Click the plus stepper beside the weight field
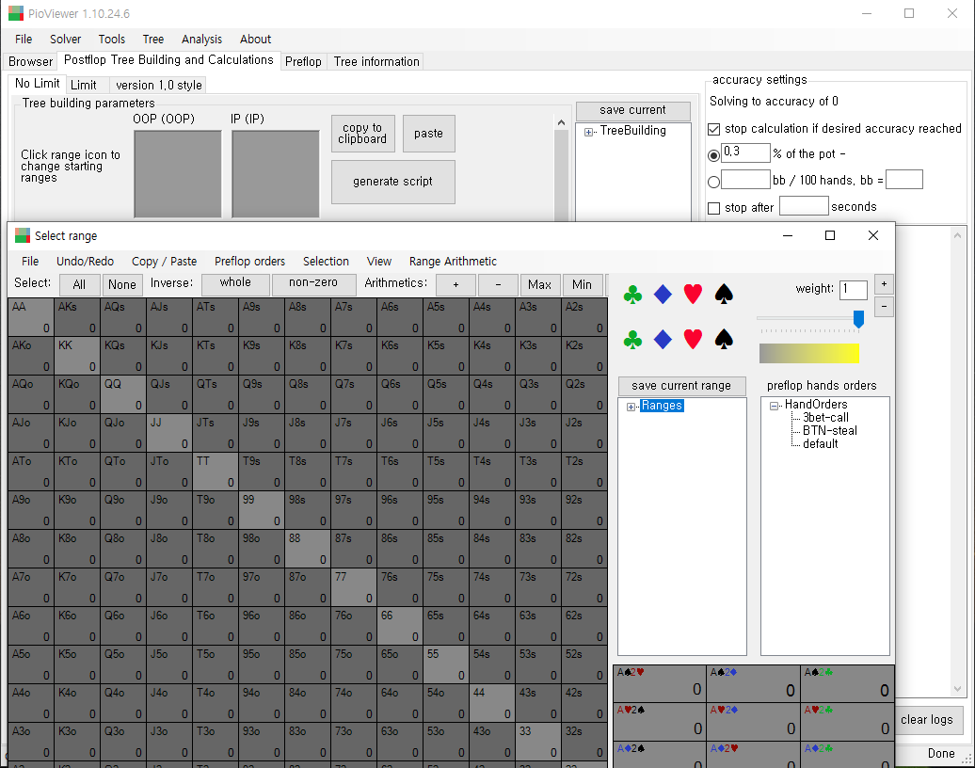The width and height of the screenshot is (975, 768). pos(884,284)
